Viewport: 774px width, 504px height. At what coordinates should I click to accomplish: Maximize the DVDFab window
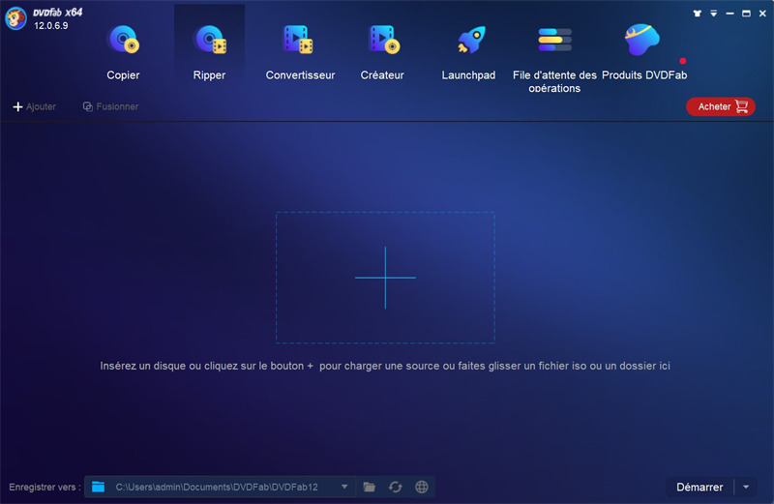coord(746,14)
